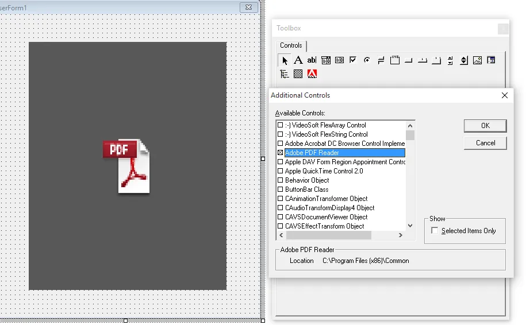Pick the RefEdit control tool

[491, 60]
